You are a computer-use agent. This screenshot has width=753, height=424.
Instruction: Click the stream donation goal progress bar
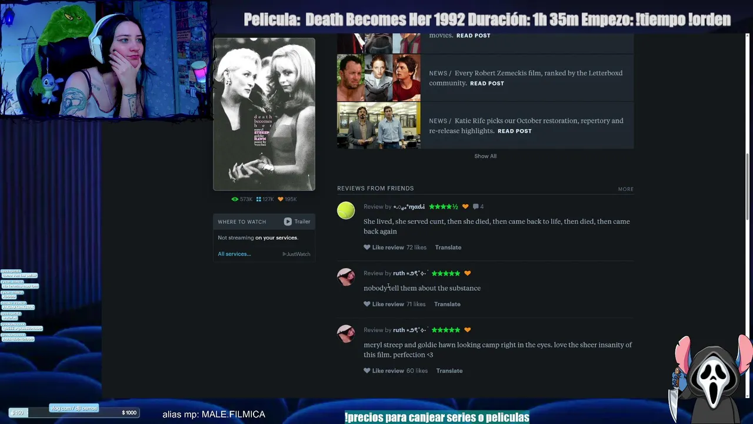coord(75,413)
